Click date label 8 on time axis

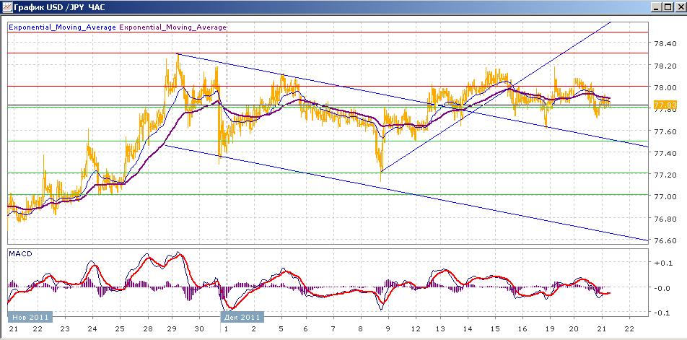(361, 329)
